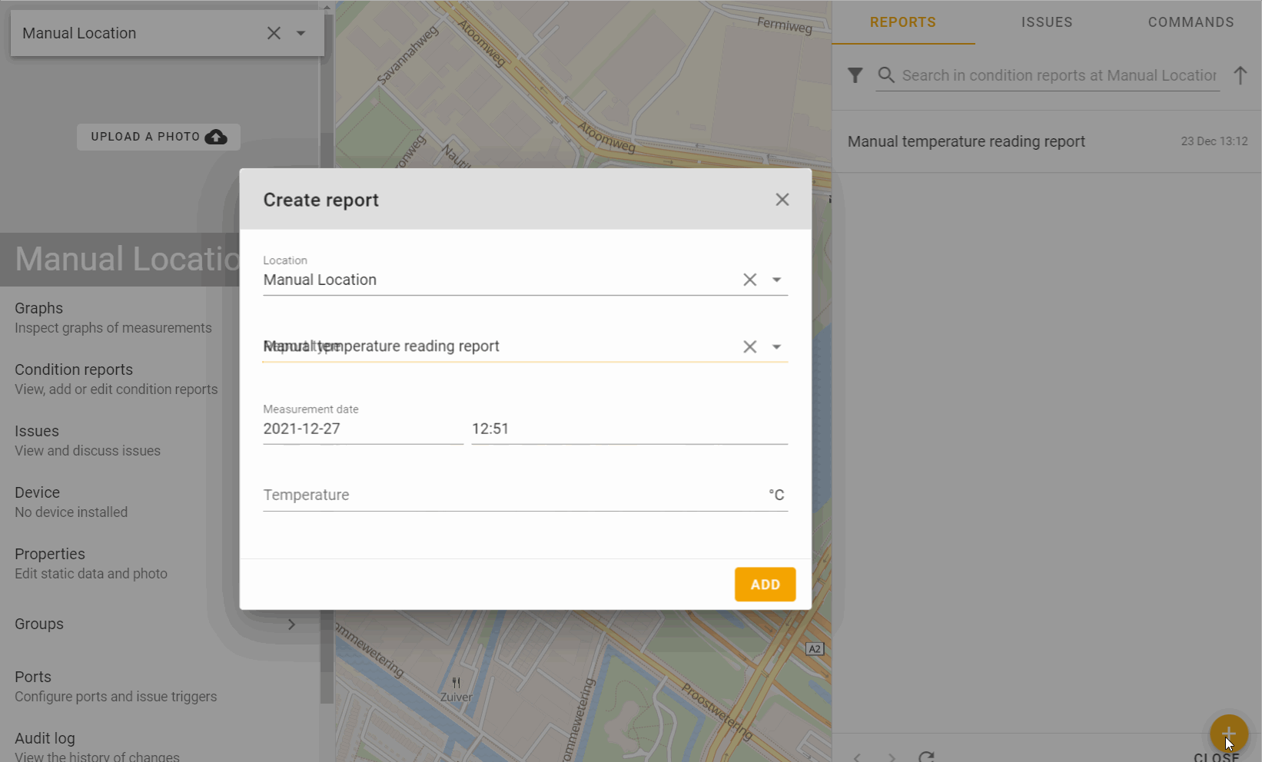Click the measurement time field 12:51
This screenshot has width=1262, height=762.
629,429
